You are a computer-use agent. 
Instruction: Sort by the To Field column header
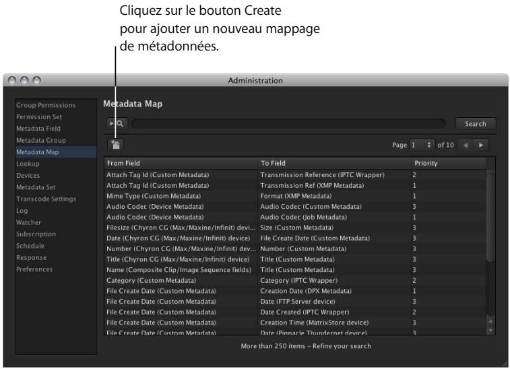coord(334,163)
